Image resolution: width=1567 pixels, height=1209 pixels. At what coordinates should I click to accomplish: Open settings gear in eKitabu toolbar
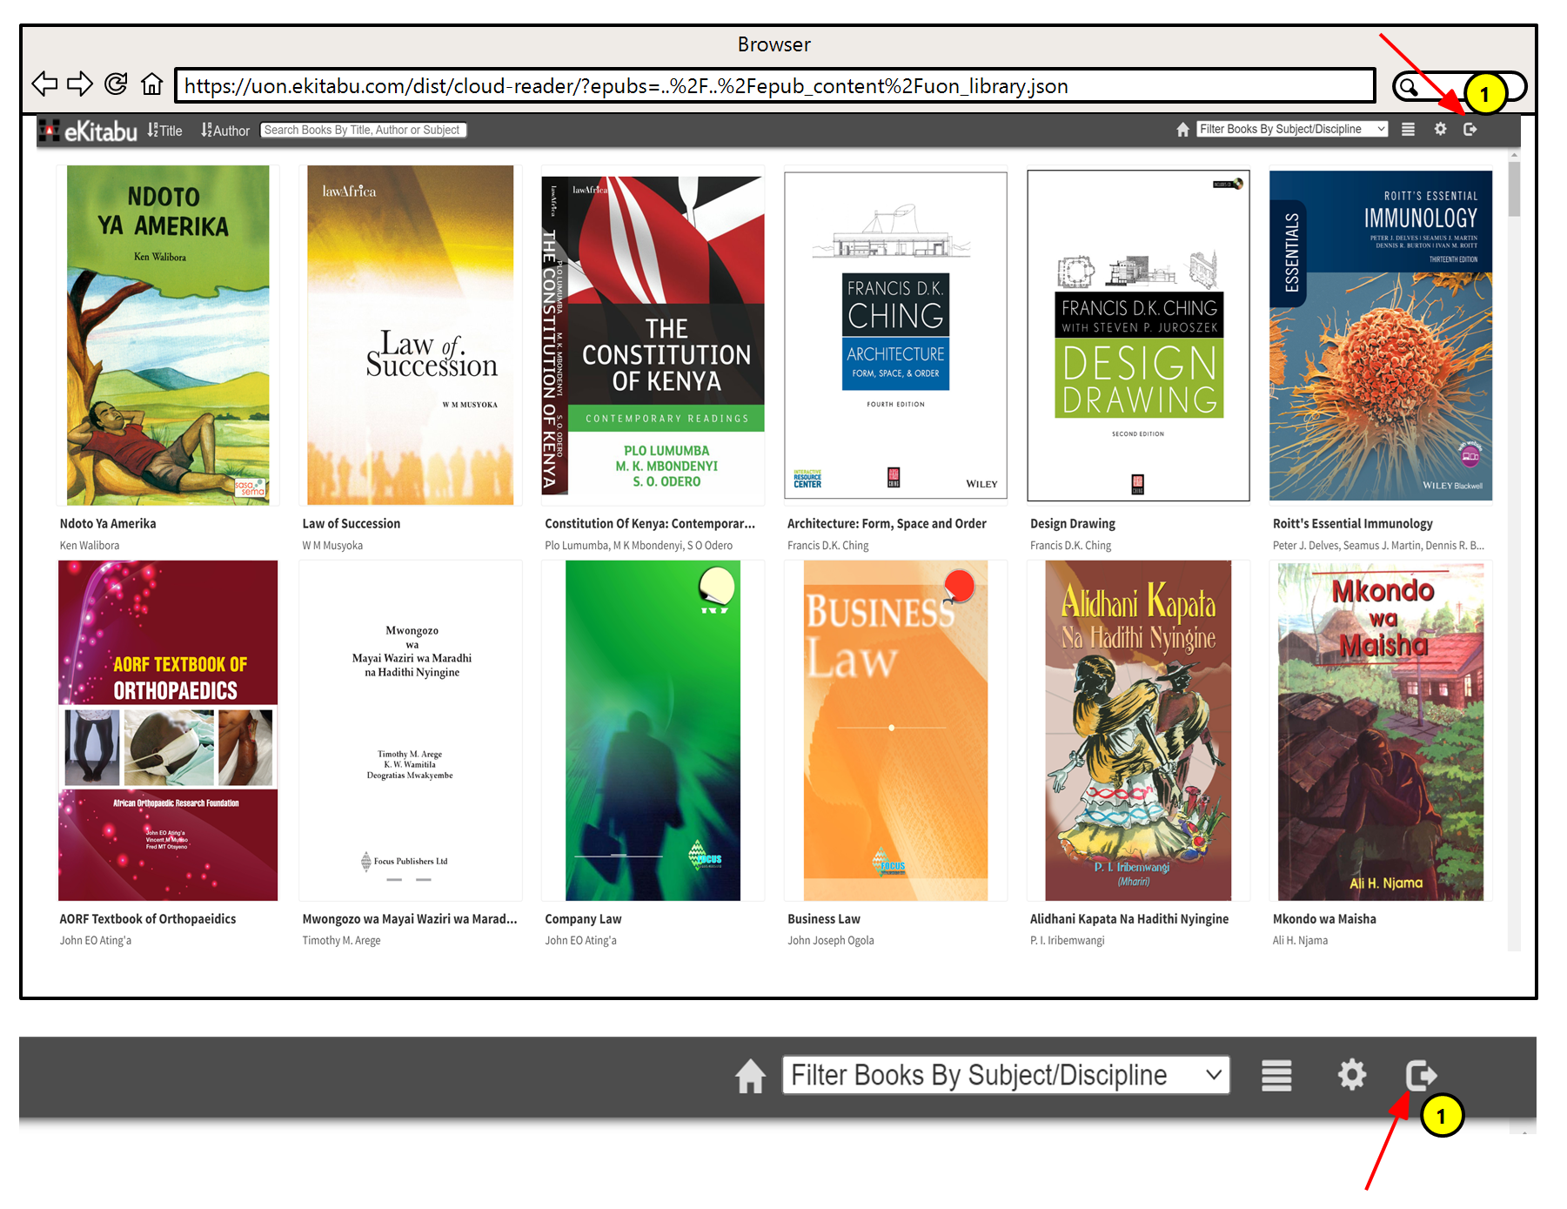(x=1440, y=129)
